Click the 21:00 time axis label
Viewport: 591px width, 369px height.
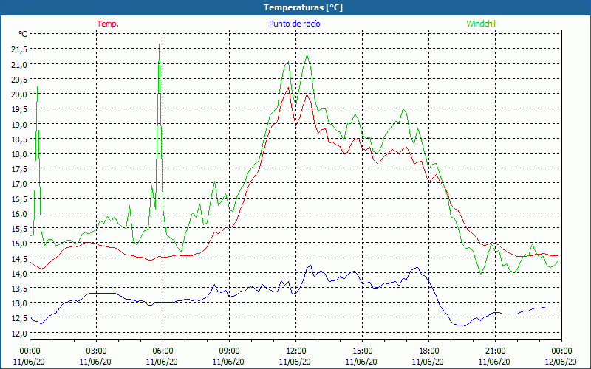click(495, 351)
